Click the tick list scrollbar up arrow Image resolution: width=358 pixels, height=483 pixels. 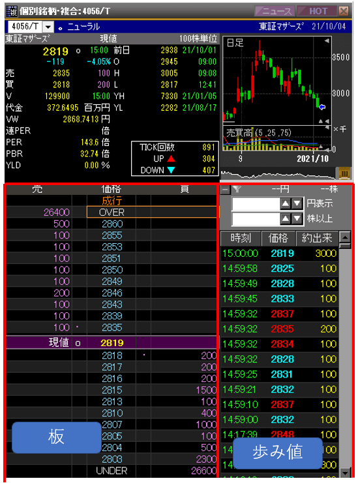click(345, 237)
